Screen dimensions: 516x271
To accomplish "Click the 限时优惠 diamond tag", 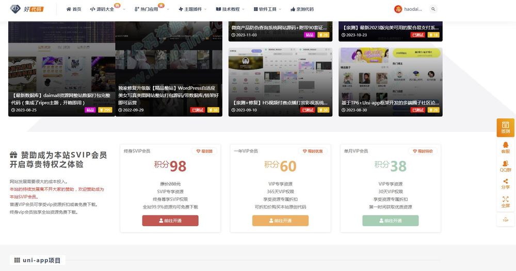I will 313,151.
